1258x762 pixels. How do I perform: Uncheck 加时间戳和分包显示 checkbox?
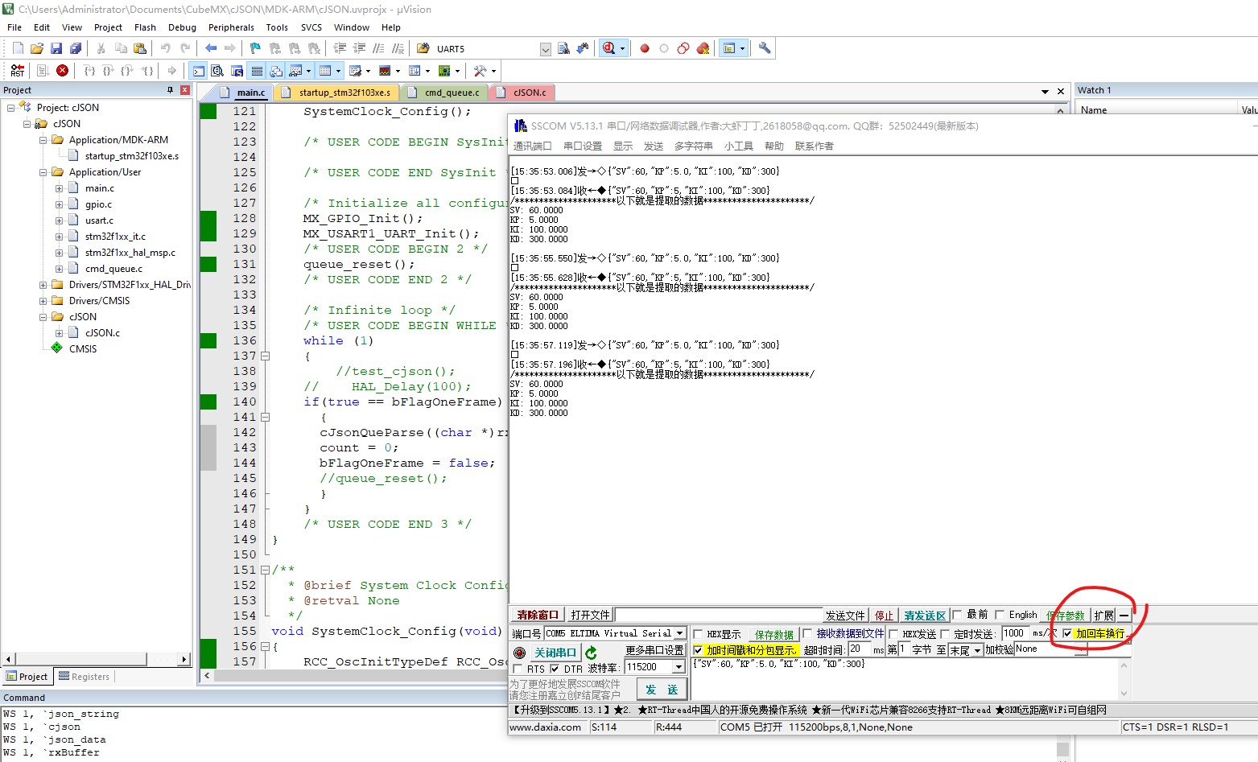(698, 650)
